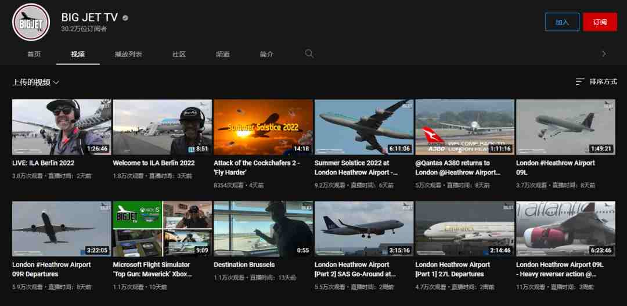Open title Attack of the Cockchafers 2
The width and height of the screenshot is (627, 306).
point(257,168)
